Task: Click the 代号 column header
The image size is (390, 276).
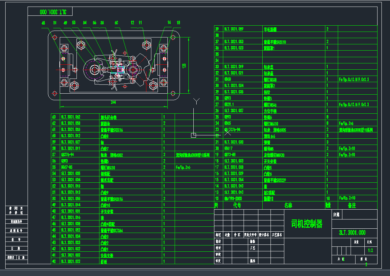Action: tap(237, 205)
